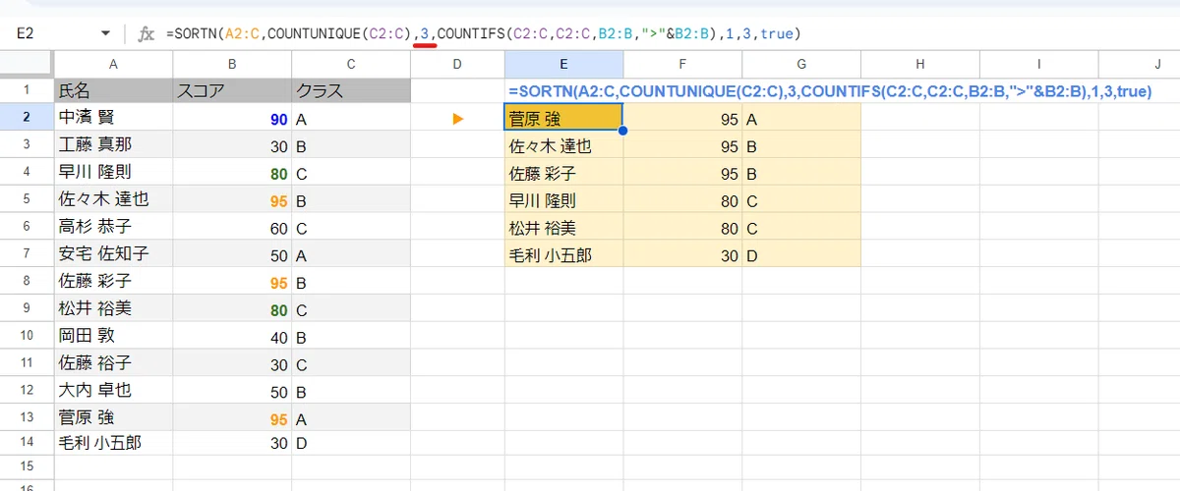The height and width of the screenshot is (491, 1180).
Task: Select column C header
Action: point(351,64)
